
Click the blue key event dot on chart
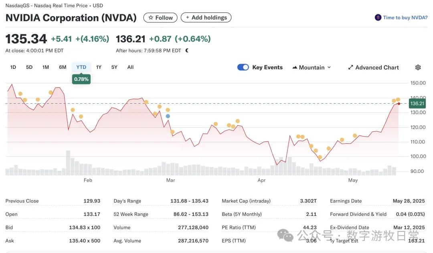coord(168,116)
